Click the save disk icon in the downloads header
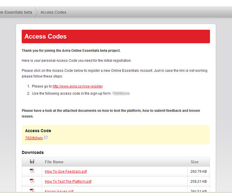 pos(32,161)
